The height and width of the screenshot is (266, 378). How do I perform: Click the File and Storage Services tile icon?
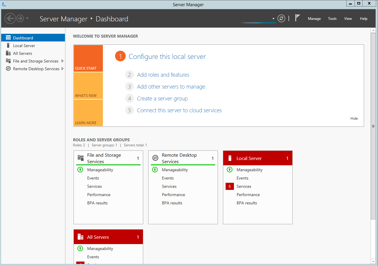(80, 158)
